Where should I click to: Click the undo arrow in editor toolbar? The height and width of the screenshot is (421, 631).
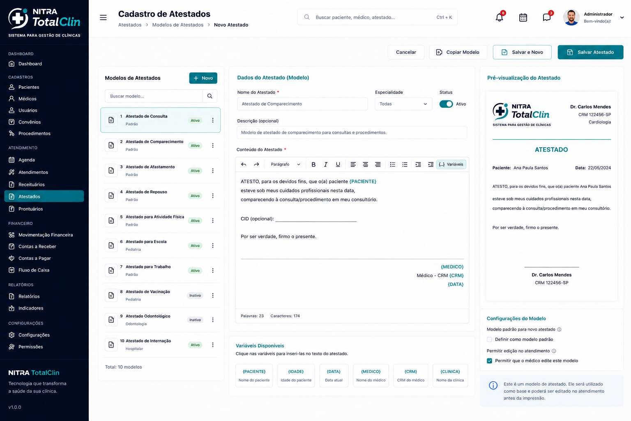244,164
